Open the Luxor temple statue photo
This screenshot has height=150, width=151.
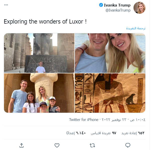point(39,53)
